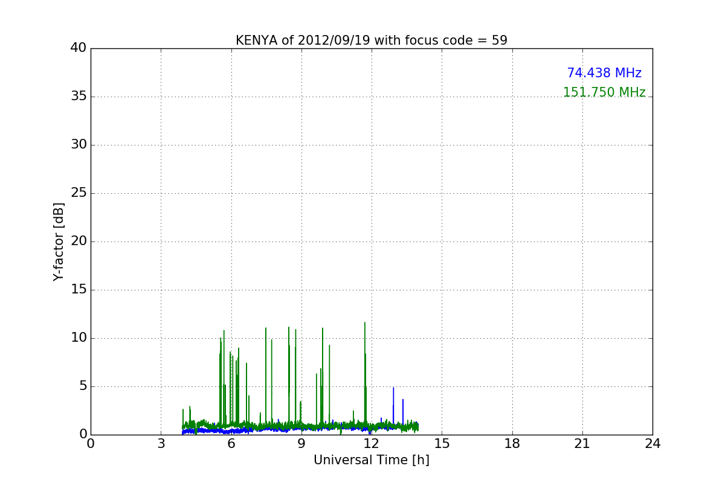Click the Universal Time [h] axis label
This screenshot has height=483, width=725.
tap(372, 460)
